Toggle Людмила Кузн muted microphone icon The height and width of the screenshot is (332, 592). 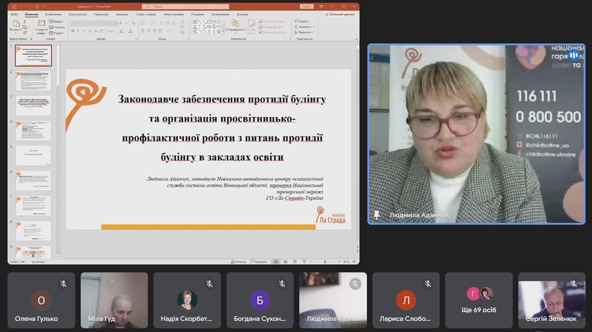pyautogui.click(x=355, y=284)
